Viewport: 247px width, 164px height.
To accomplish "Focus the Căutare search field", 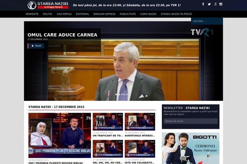I will [207, 21].
